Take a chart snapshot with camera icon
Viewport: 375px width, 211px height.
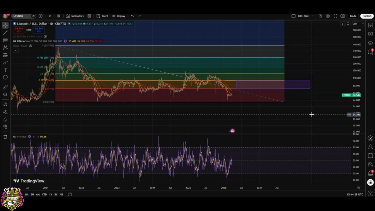[342, 16]
